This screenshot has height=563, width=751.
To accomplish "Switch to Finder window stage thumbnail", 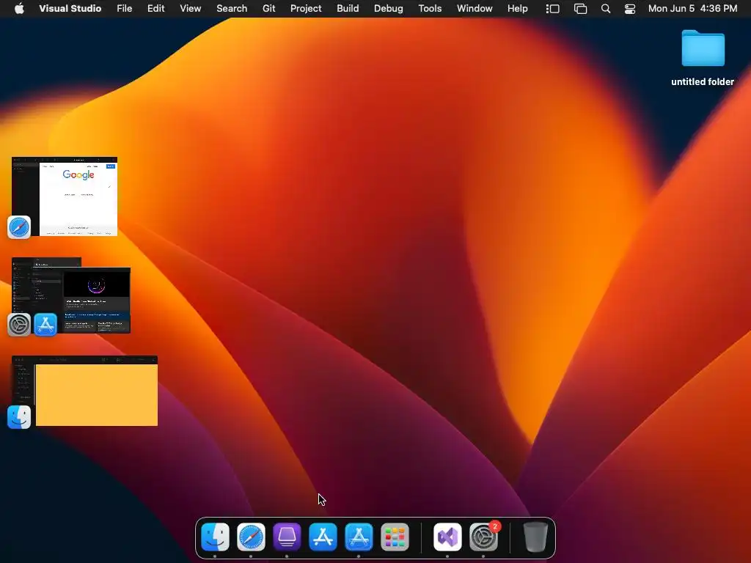I will click(85, 391).
